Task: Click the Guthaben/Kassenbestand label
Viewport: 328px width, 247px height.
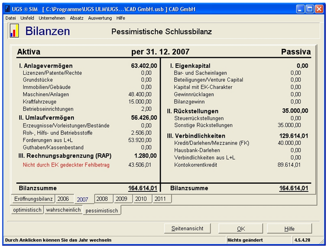Action: pos(53,147)
